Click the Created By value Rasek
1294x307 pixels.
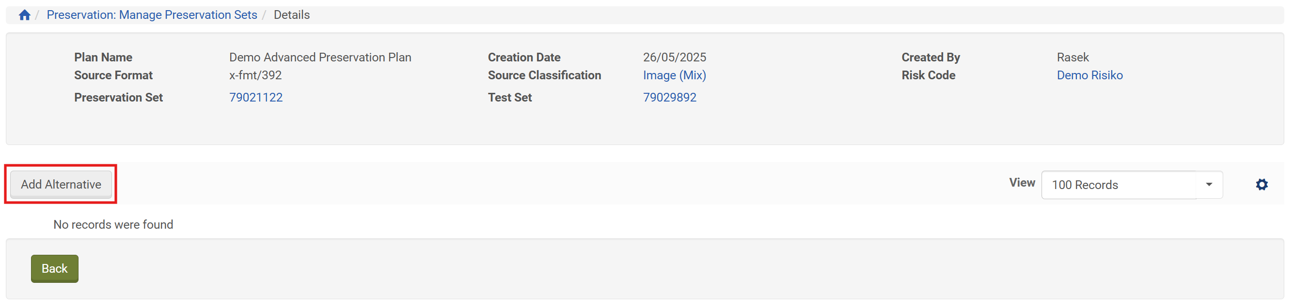coord(1073,58)
